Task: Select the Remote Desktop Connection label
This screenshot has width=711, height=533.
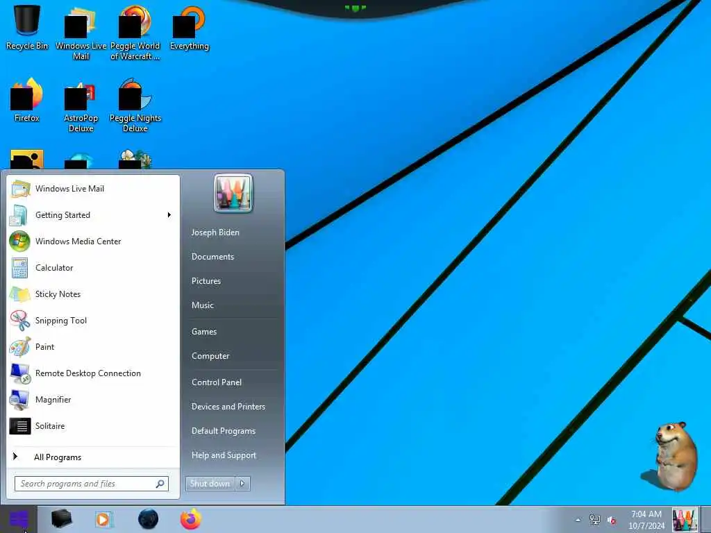Action: pos(88,373)
